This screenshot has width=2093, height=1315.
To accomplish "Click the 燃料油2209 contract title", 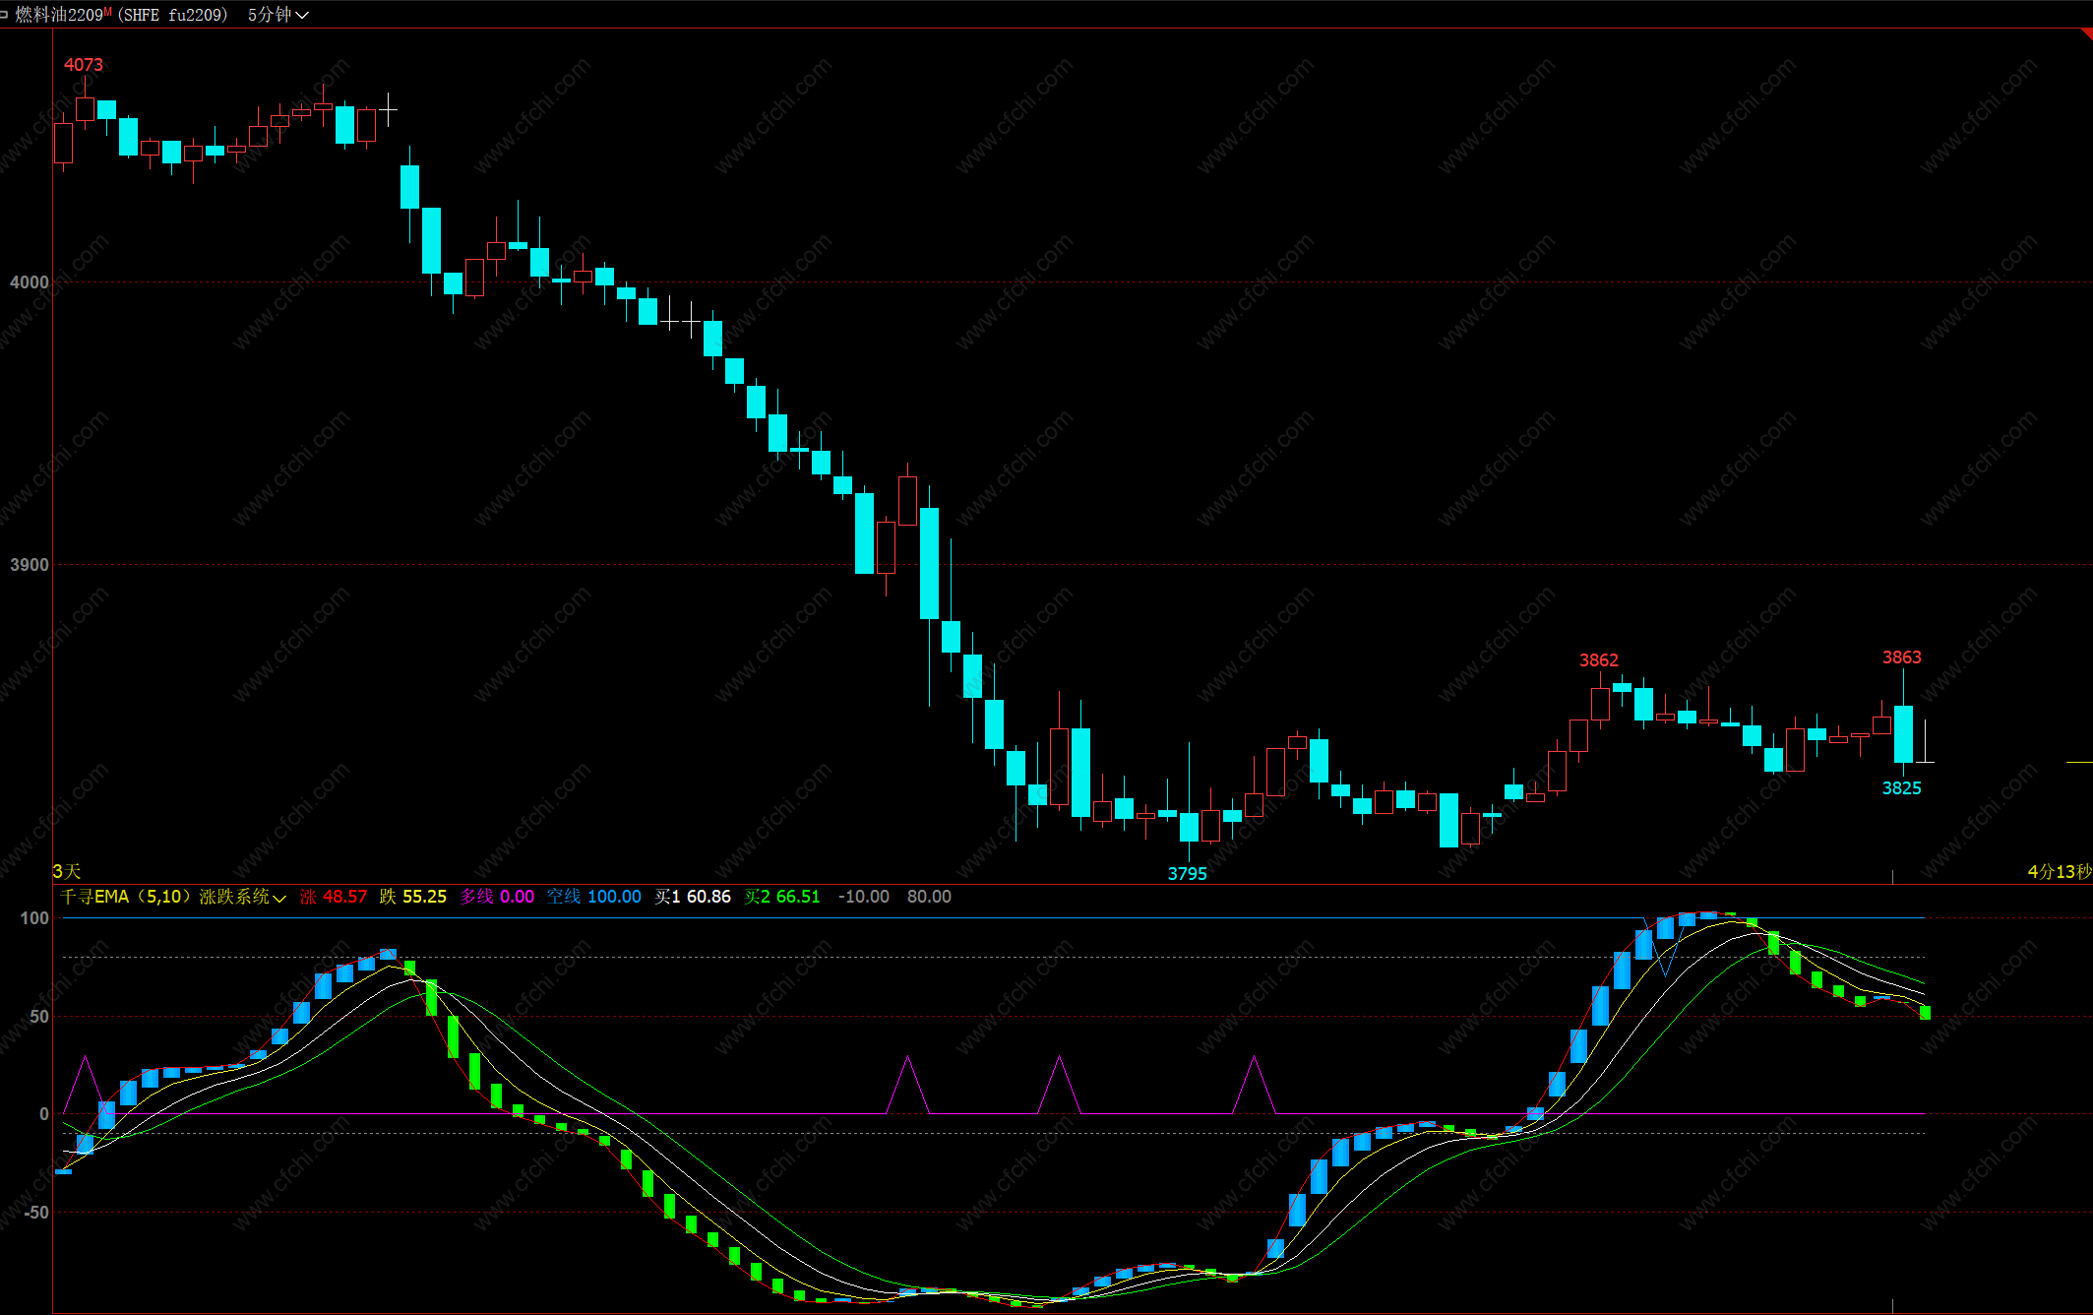I will (59, 15).
